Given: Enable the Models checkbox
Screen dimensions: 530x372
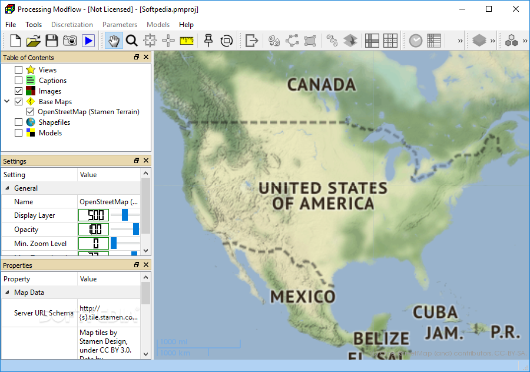Looking at the screenshot, I should click(x=19, y=133).
